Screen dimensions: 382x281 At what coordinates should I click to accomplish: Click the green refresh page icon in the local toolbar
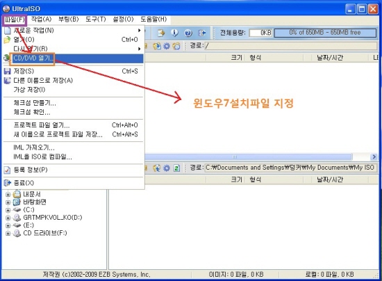point(177,168)
